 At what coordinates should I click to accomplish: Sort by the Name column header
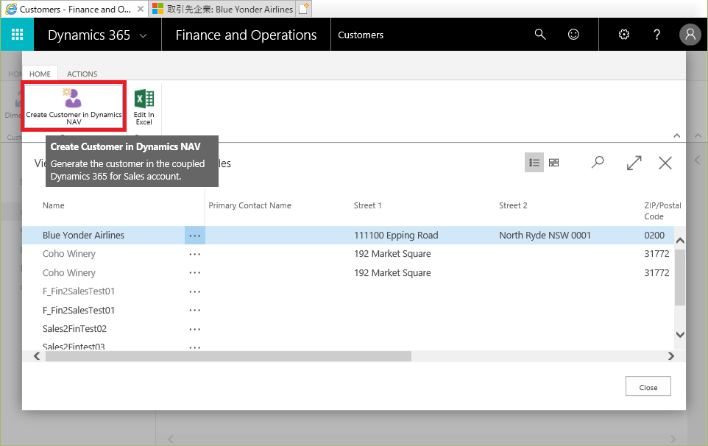tap(53, 205)
